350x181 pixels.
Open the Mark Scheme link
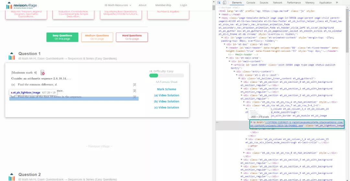[167, 89]
